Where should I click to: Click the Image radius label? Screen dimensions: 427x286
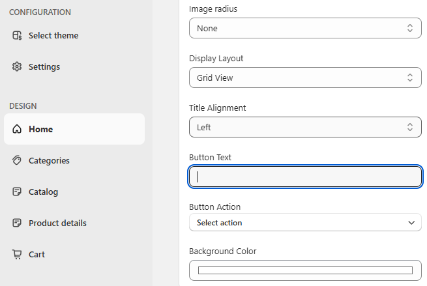tap(213, 8)
